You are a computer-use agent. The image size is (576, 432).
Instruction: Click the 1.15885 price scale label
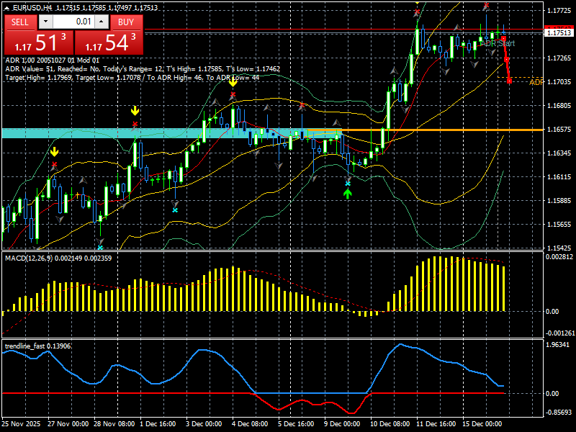click(x=559, y=201)
